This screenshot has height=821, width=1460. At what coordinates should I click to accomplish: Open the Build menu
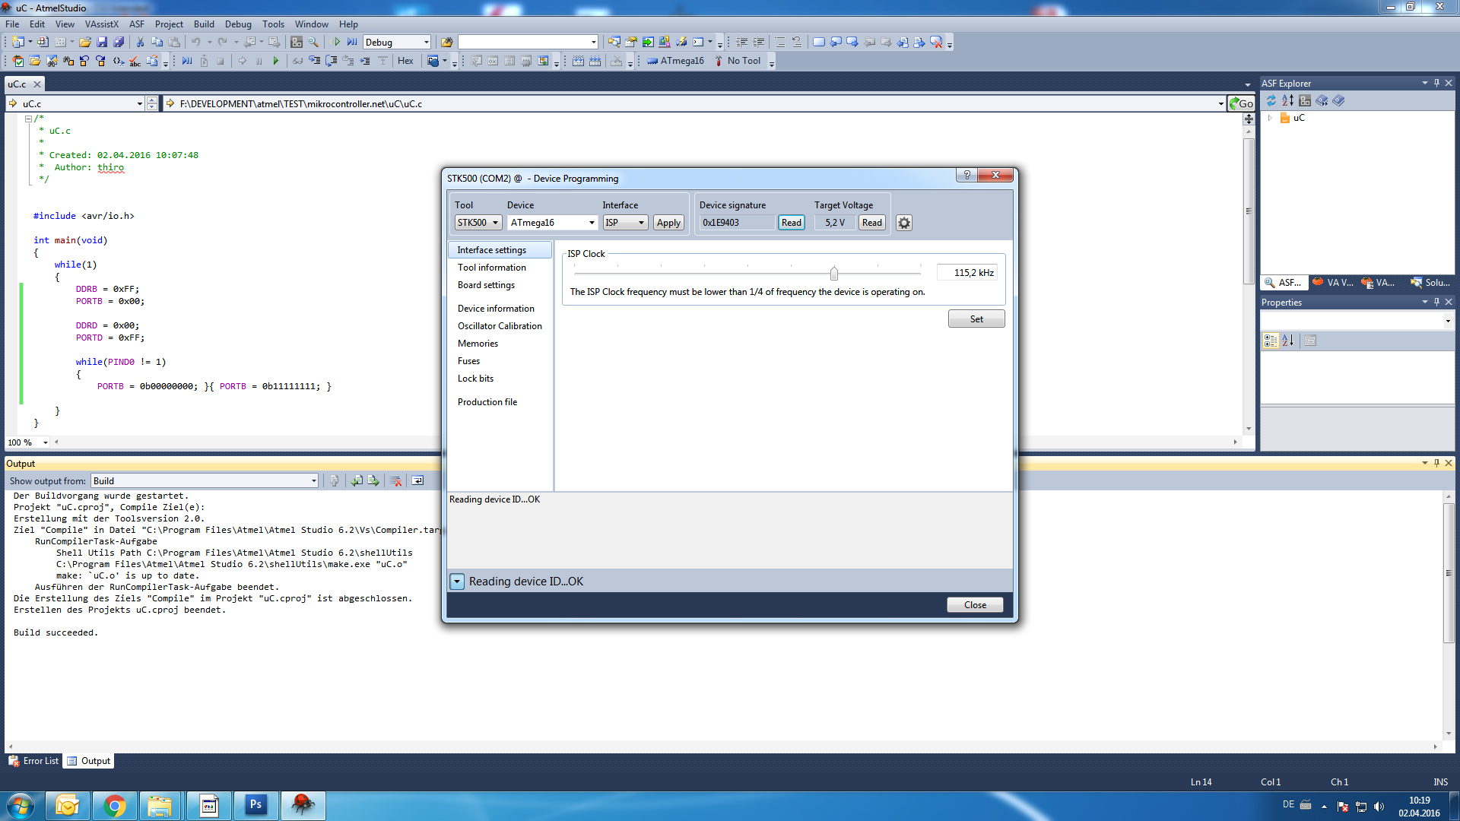[x=204, y=24]
